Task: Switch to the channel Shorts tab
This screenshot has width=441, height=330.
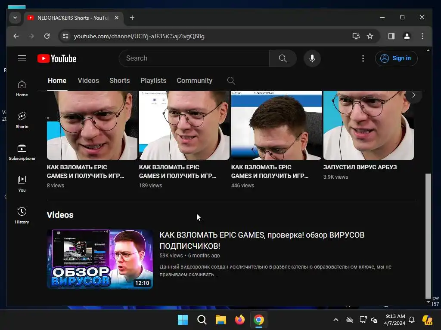Action: (x=120, y=80)
